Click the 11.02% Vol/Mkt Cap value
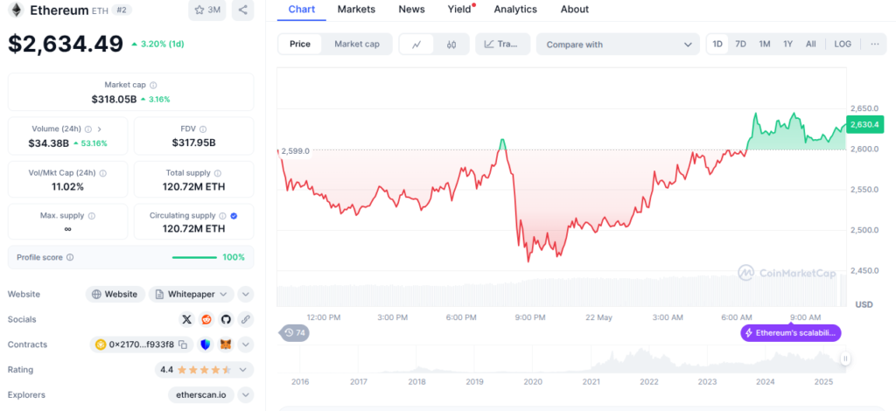Image resolution: width=896 pixels, height=411 pixels. (x=67, y=186)
